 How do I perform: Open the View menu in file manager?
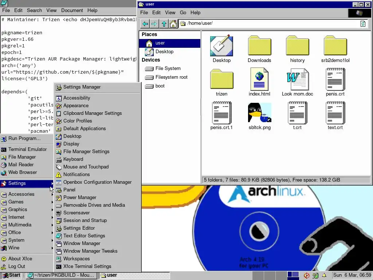tap(170, 13)
